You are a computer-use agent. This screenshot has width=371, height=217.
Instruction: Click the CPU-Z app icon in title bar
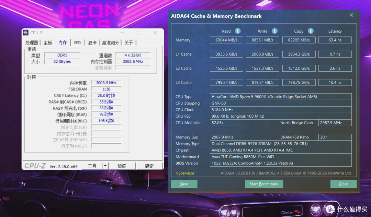click(25, 33)
